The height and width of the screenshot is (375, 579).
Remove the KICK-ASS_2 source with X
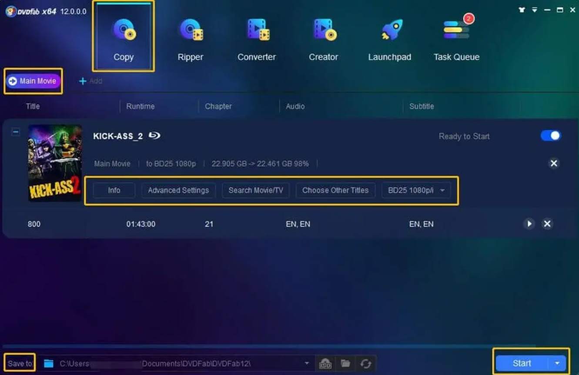click(x=554, y=163)
